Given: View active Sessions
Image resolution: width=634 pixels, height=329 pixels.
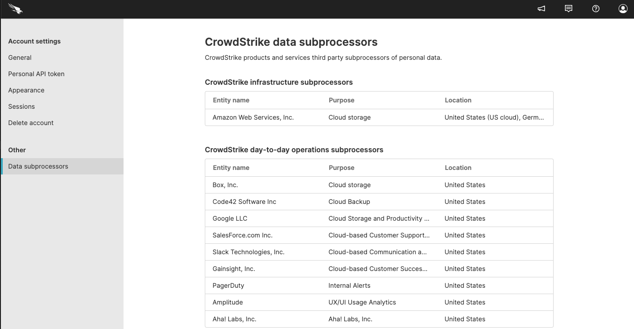Looking at the screenshot, I should pos(21,106).
